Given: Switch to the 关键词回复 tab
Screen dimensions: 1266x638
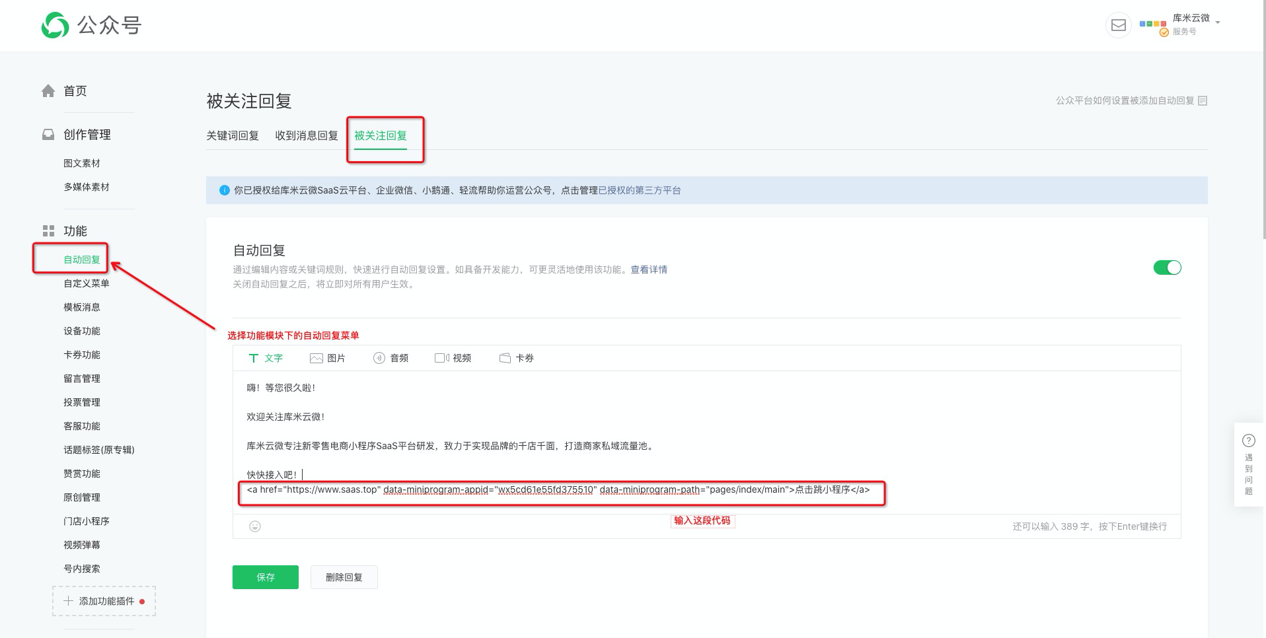Looking at the screenshot, I should pos(233,135).
